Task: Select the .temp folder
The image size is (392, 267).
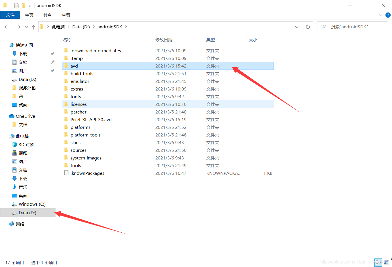Action: point(168,58)
